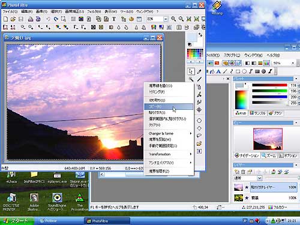Click the load shape folder icon
This screenshot has height=225, width=300.
199,143
